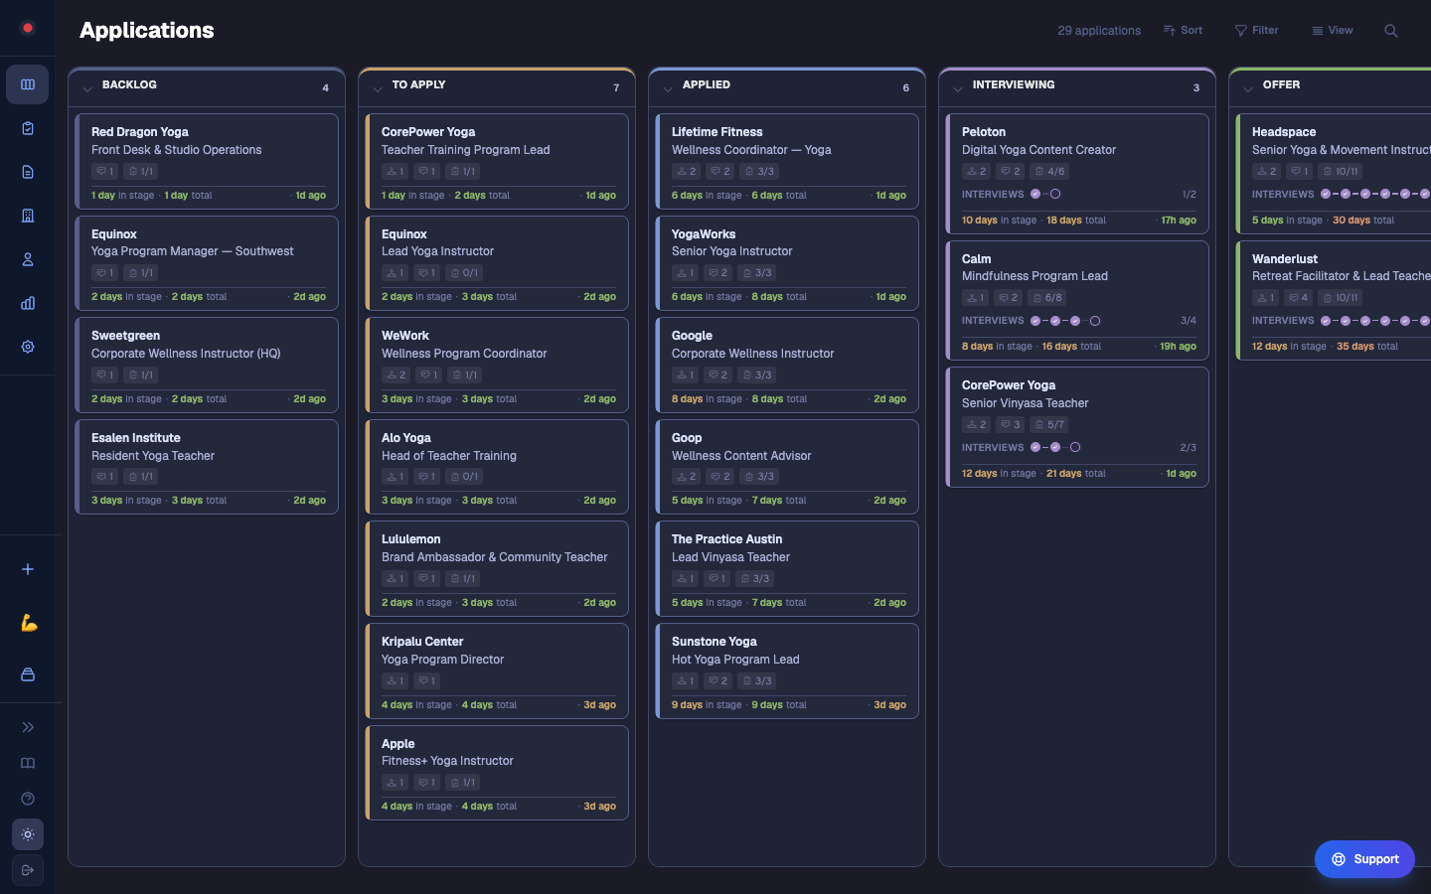Click the CorePower Senior Vinyasa interviews progress dots
This screenshot has width=1431, height=894.
click(x=1055, y=447)
